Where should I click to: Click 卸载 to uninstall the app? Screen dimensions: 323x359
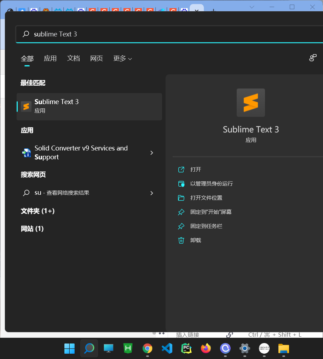[196, 240]
